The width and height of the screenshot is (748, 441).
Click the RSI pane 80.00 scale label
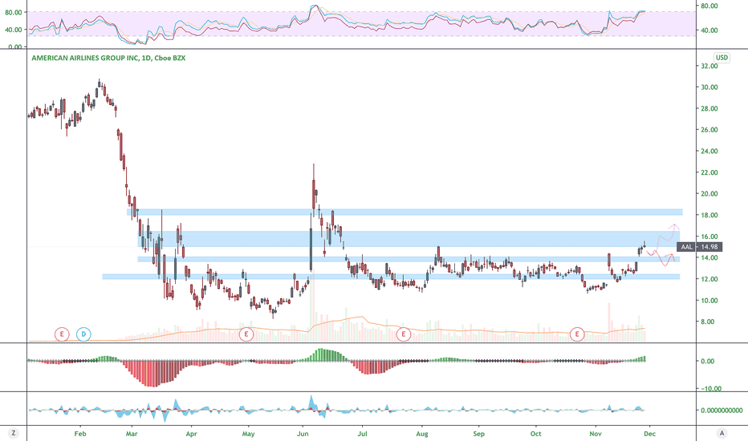(709, 6)
